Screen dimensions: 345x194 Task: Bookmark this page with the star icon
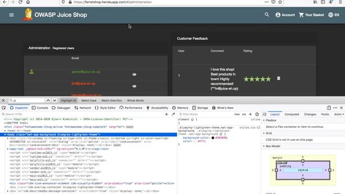pyautogui.click(x=280, y=2)
